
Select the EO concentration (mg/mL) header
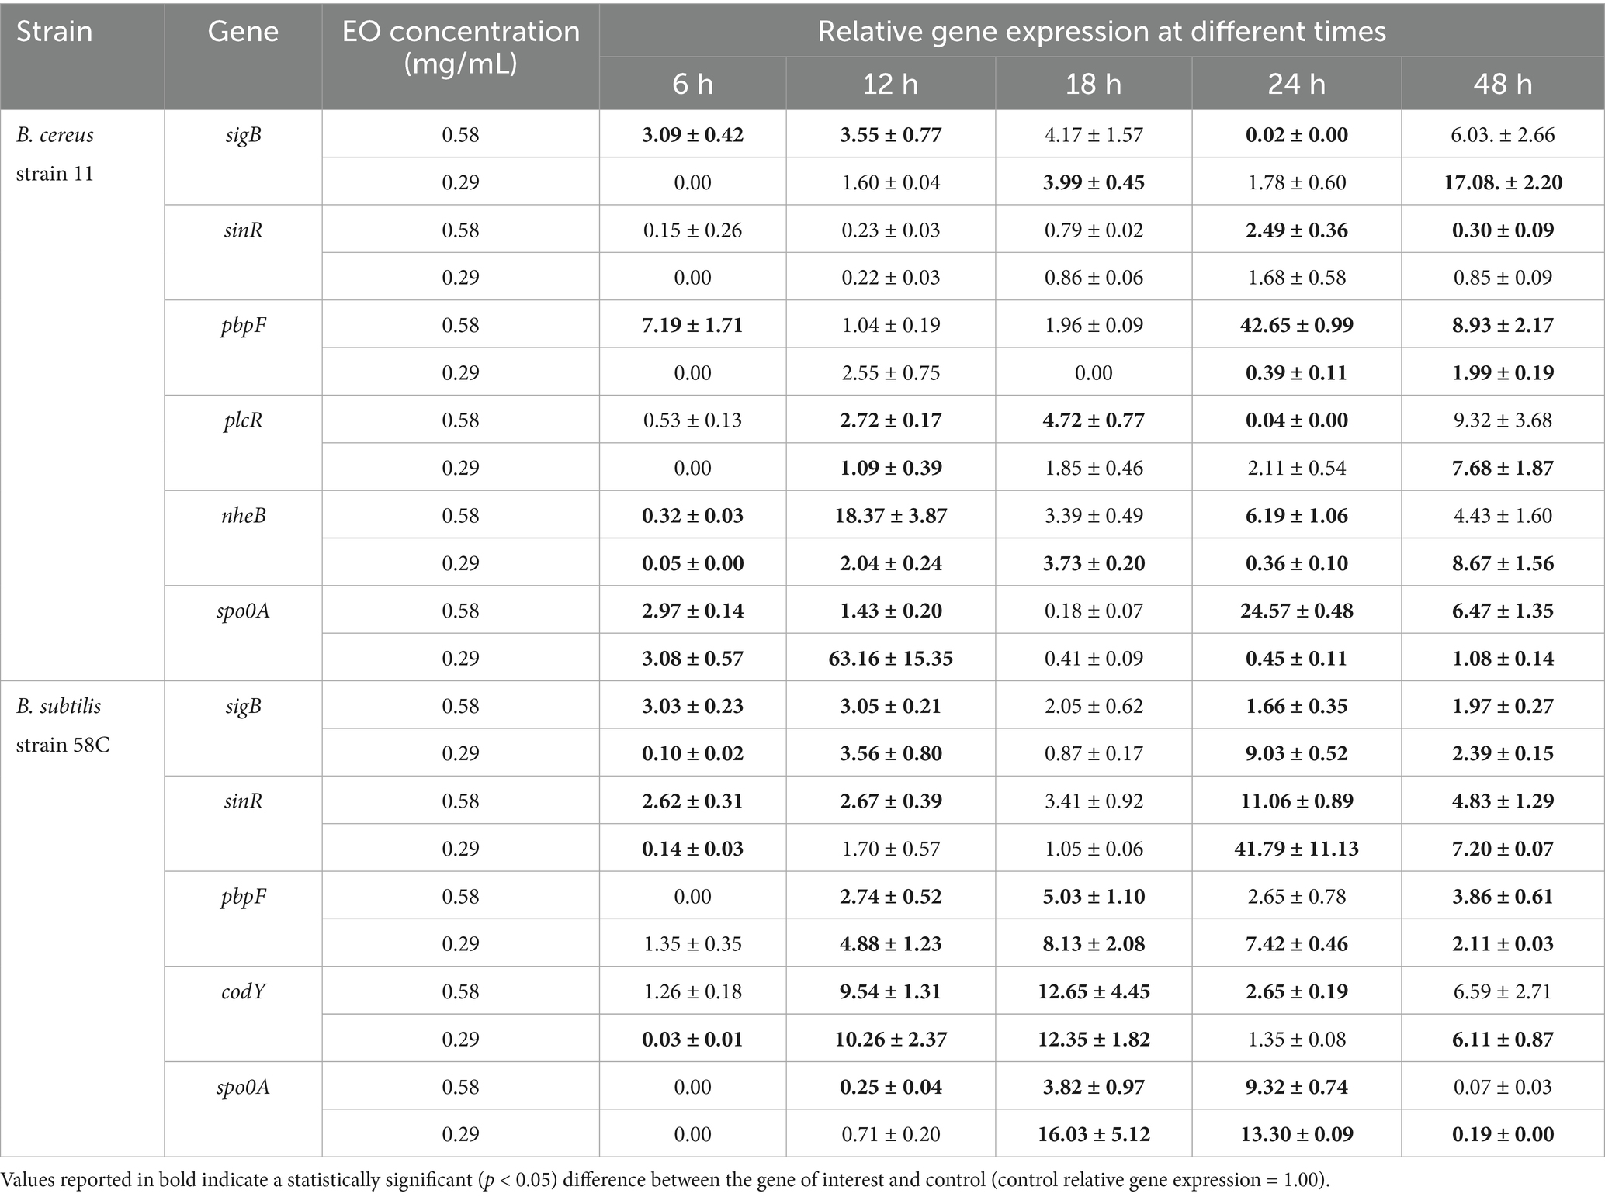point(460,47)
